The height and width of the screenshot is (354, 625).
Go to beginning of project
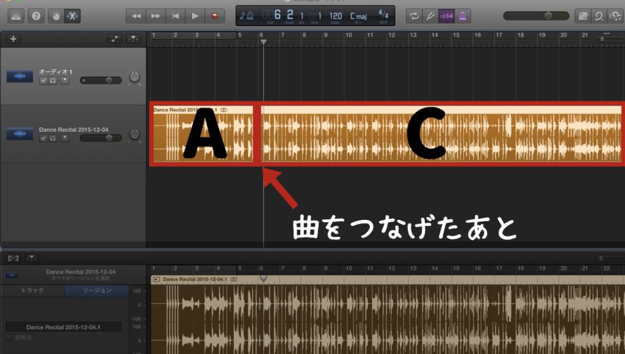175,16
